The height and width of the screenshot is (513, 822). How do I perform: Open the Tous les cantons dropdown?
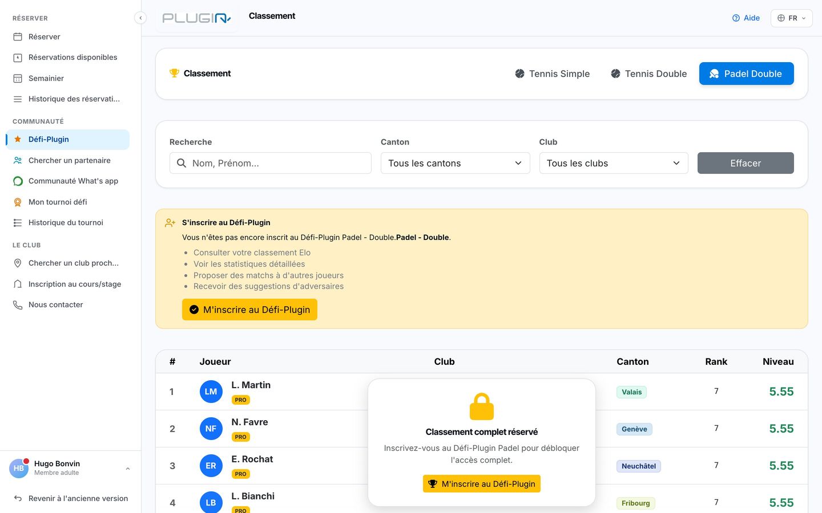point(455,163)
